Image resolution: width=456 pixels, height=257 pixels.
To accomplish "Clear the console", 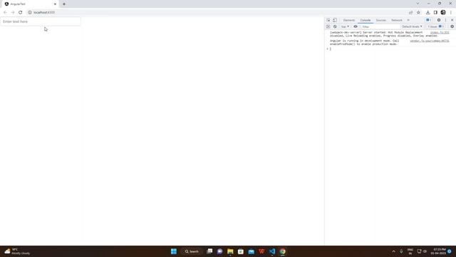I will (335, 26).
